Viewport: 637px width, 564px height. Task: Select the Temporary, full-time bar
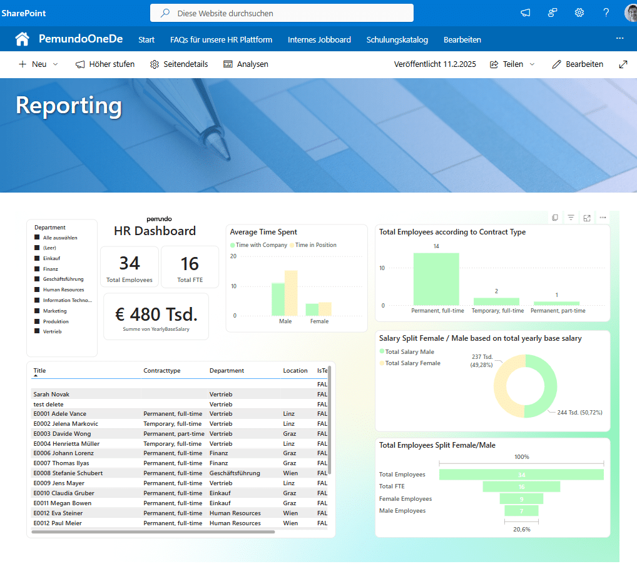[496, 301]
